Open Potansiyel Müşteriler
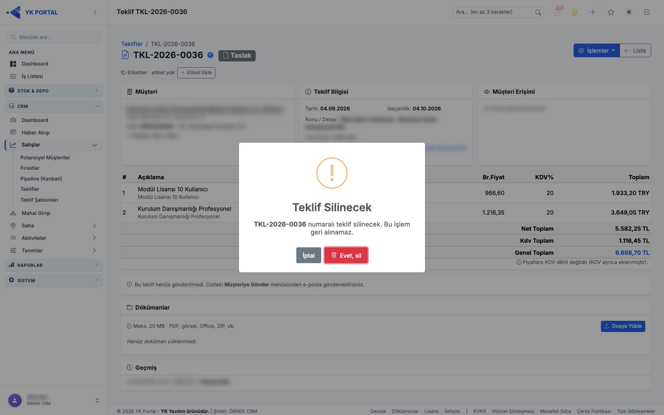The image size is (664, 415). (45, 158)
